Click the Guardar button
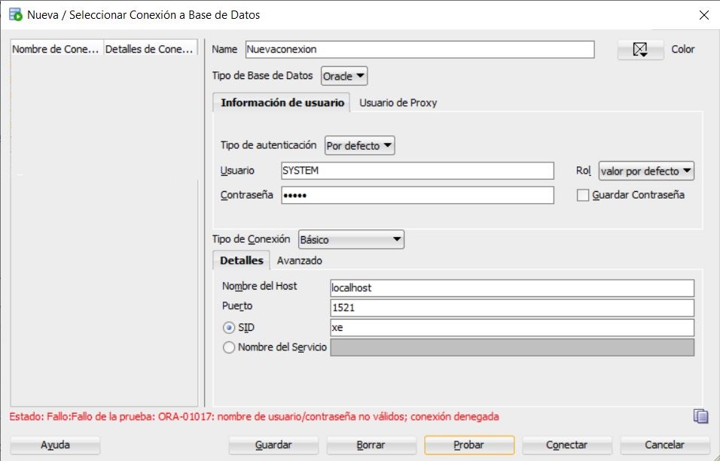The image size is (720, 461). 273,445
